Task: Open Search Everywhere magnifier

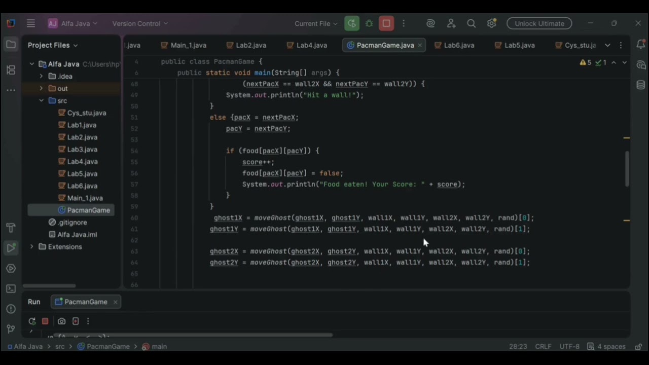Action: 471,23
